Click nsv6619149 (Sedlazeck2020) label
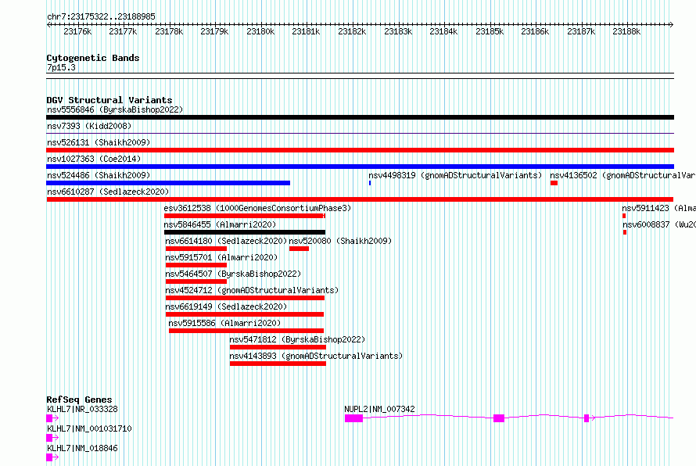This screenshot has height=466, width=696. coord(226,306)
